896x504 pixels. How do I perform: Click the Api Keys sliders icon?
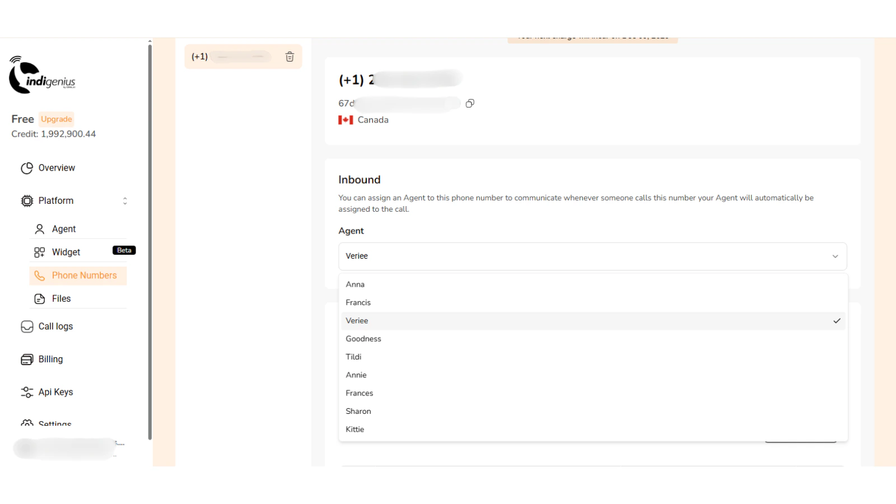tap(27, 393)
